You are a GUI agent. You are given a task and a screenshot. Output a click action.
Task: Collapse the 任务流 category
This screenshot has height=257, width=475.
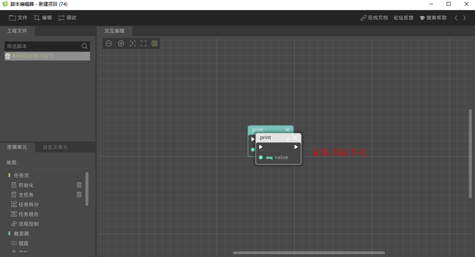point(21,176)
